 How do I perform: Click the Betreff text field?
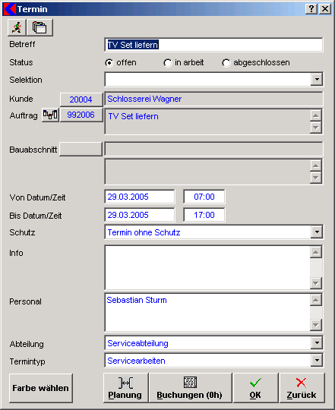[213, 45]
